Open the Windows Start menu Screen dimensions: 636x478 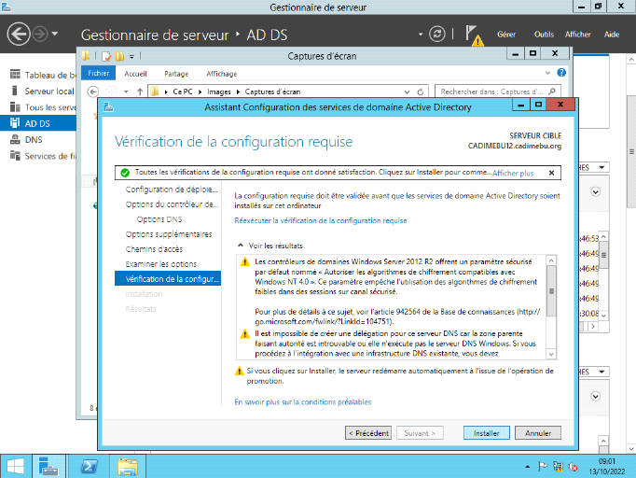click(x=16, y=466)
